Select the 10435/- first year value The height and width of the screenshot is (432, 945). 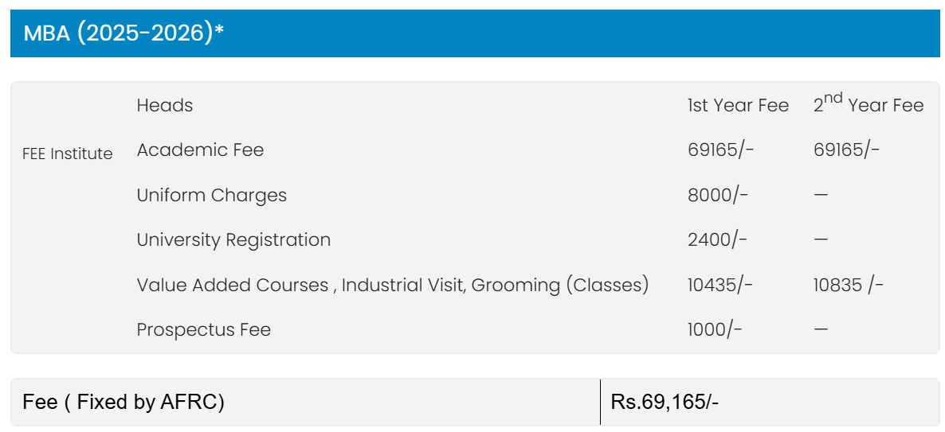(720, 285)
